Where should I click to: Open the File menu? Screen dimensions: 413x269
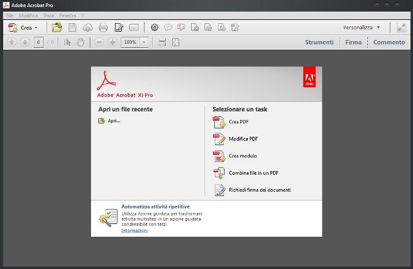[10, 15]
